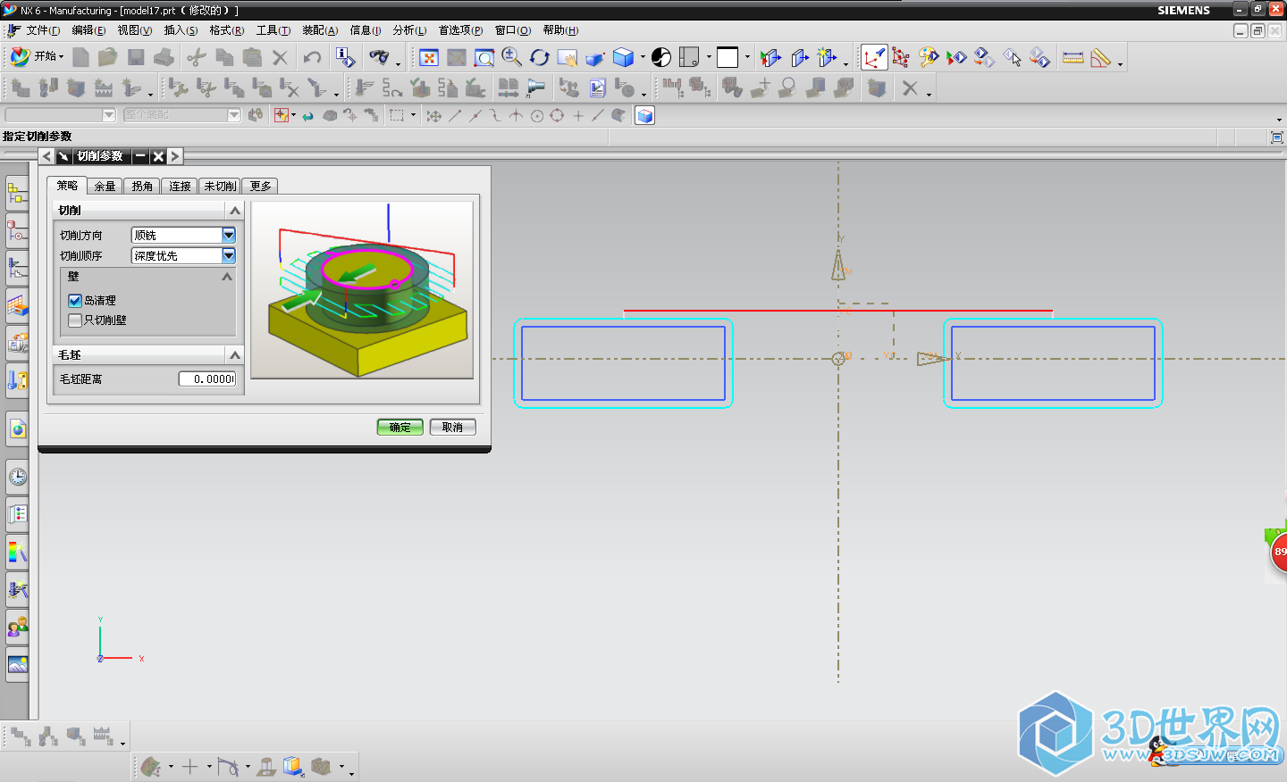Click the blue cube icon on selection bar
Viewport: 1287px width, 782px height.
tap(644, 115)
